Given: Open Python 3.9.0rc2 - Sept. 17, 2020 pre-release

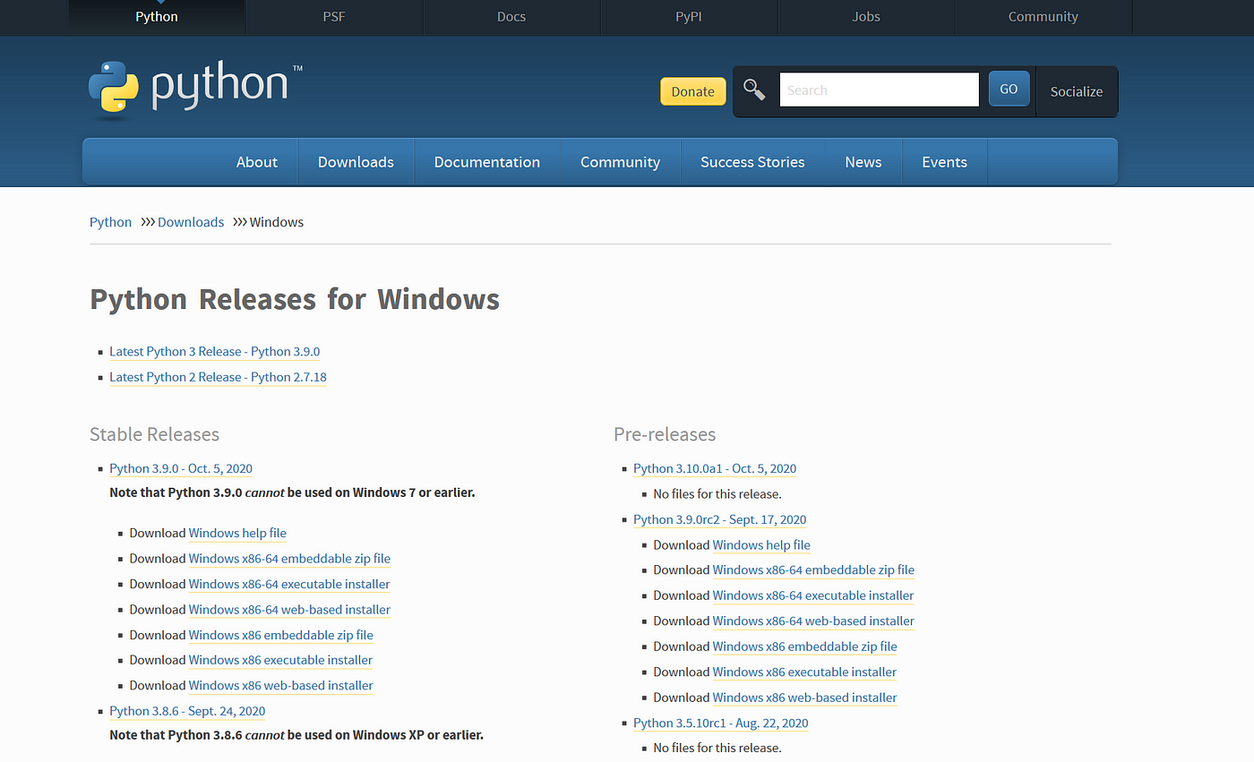Looking at the screenshot, I should (x=720, y=519).
